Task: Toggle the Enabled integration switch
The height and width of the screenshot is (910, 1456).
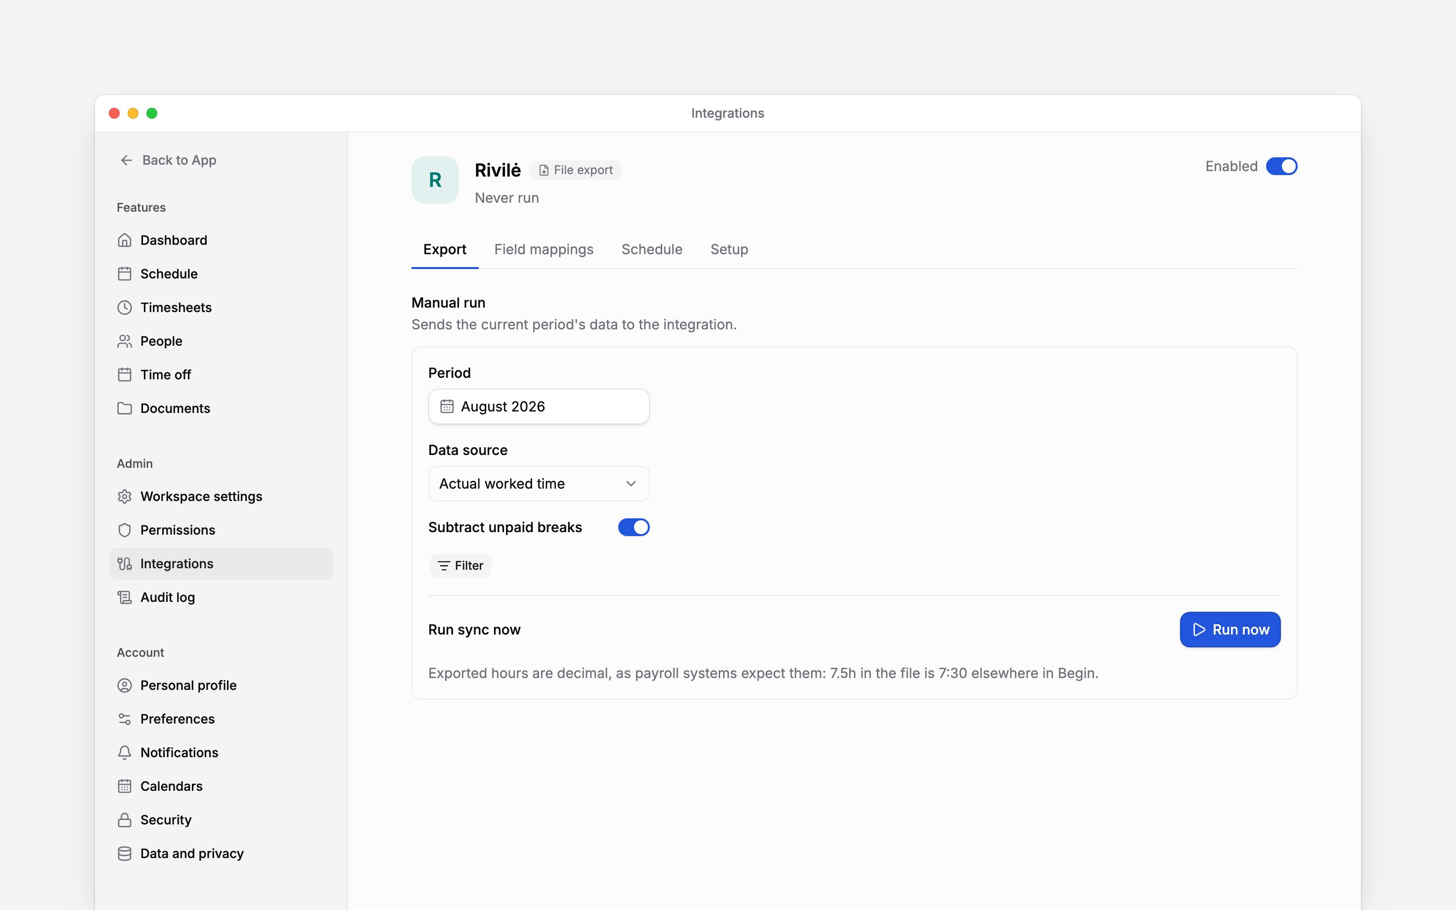Action: point(1281,166)
